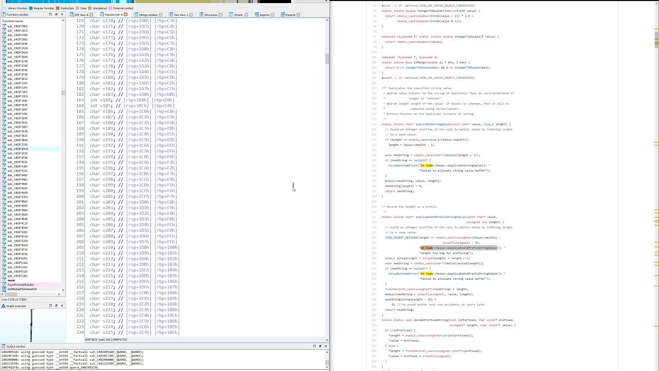Click the Structures tab icon
Screen dimensions: 659x371
pos(201,15)
